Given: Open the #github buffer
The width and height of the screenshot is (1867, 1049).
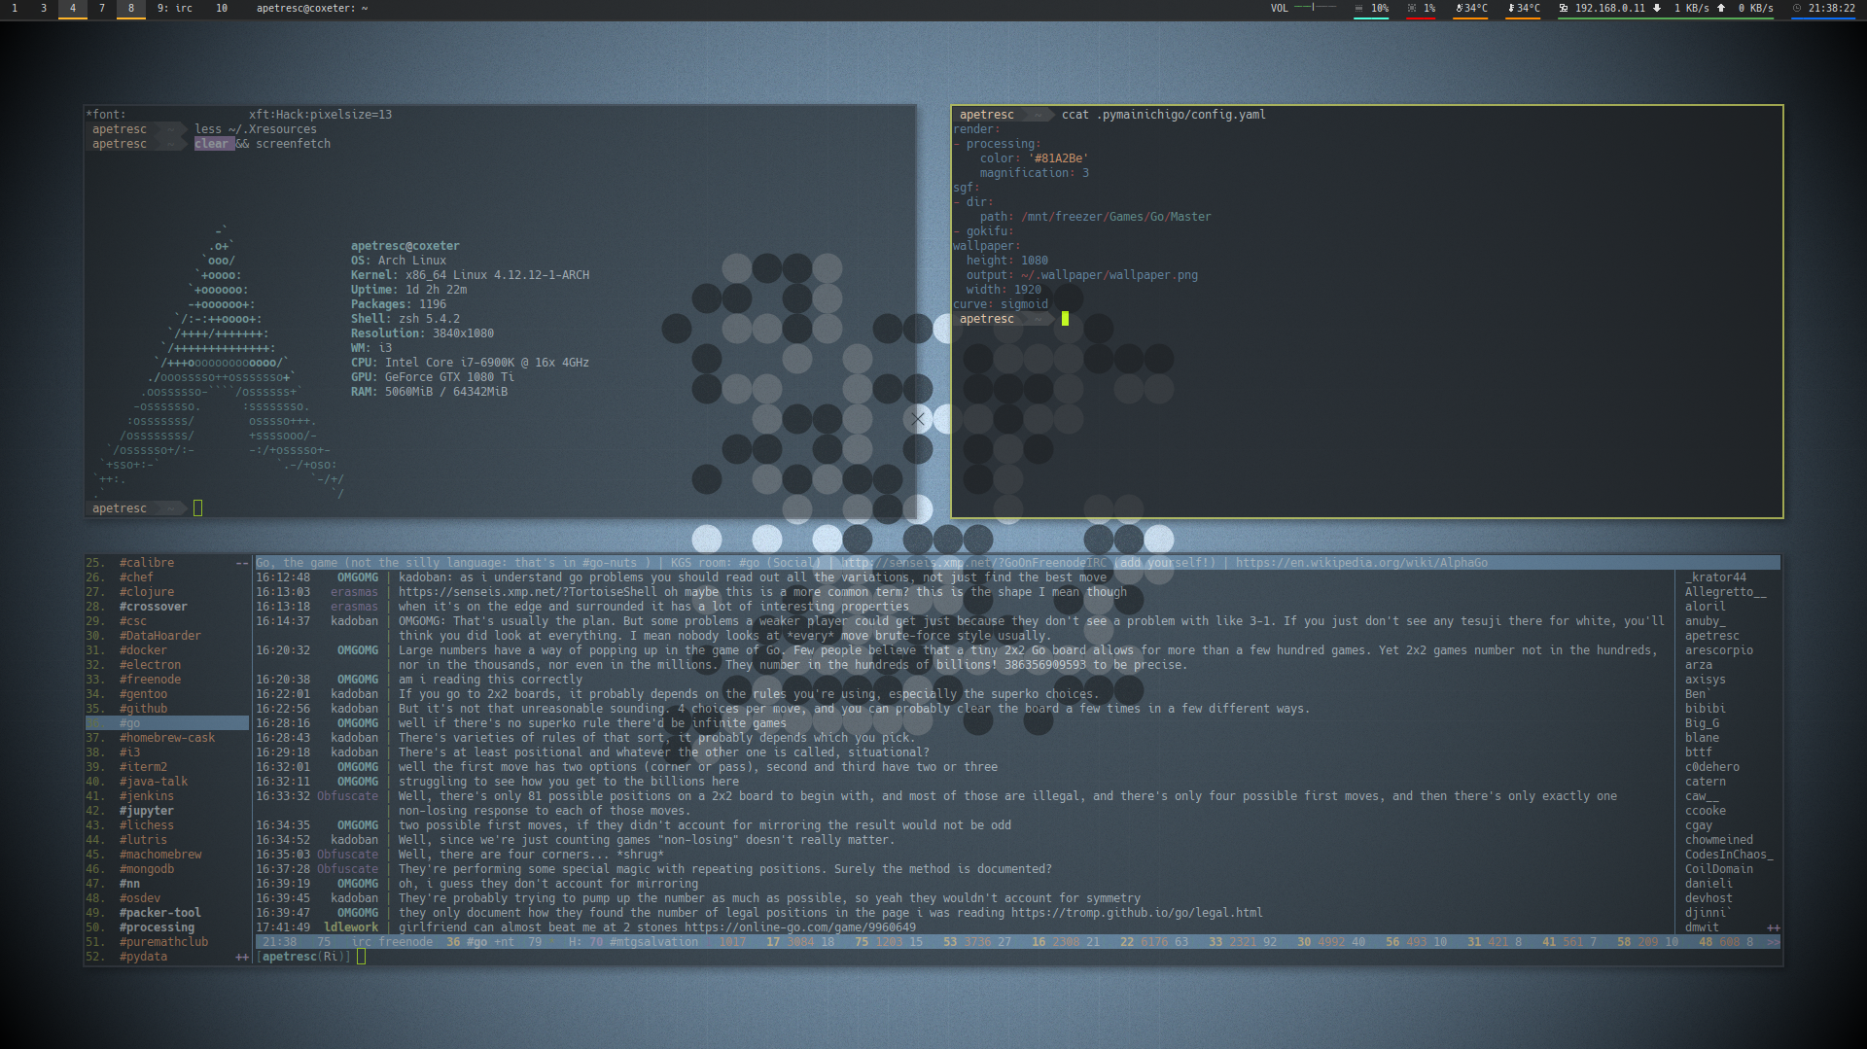Looking at the screenshot, I should coord(143,709).
